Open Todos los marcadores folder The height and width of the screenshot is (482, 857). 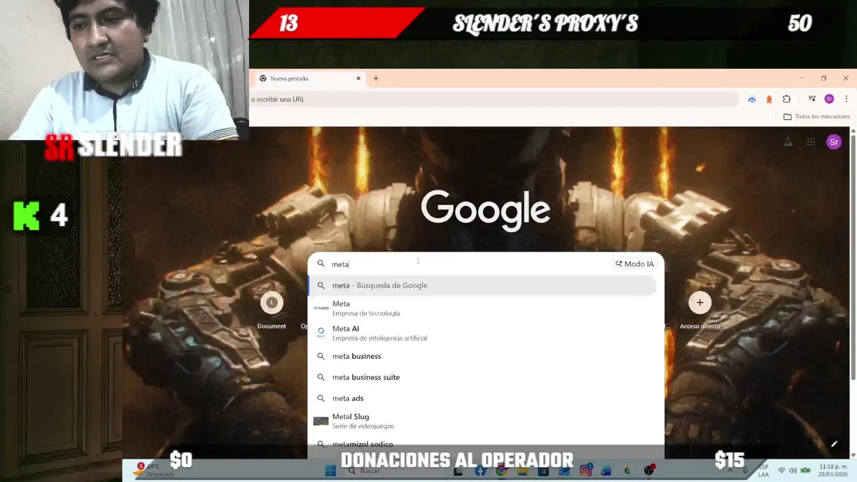pyautogui.click(x=817, y=116)
